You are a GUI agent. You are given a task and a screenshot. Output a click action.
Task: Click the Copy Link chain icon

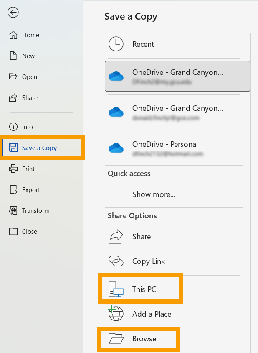click(x=116, y=261)
